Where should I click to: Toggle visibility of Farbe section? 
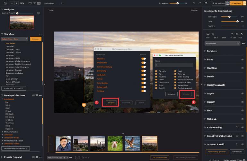coord(243,60)
